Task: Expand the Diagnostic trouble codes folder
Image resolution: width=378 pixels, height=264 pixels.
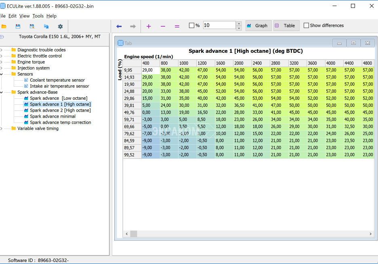Action: point(2,50)
